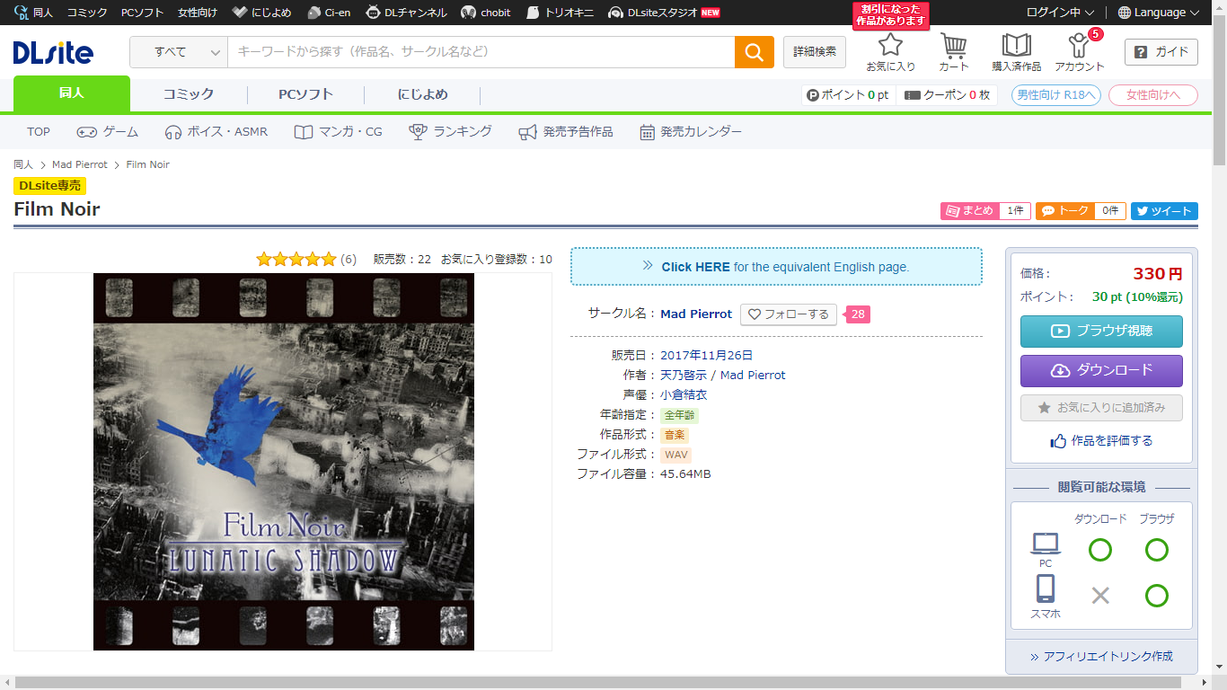Click the まとめ 1件 button
The height and width of the screenshot is (690, 1227).
click(x=985, y=211)
